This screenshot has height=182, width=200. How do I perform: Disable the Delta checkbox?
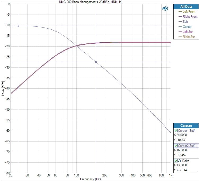click(x=176, y=161)
